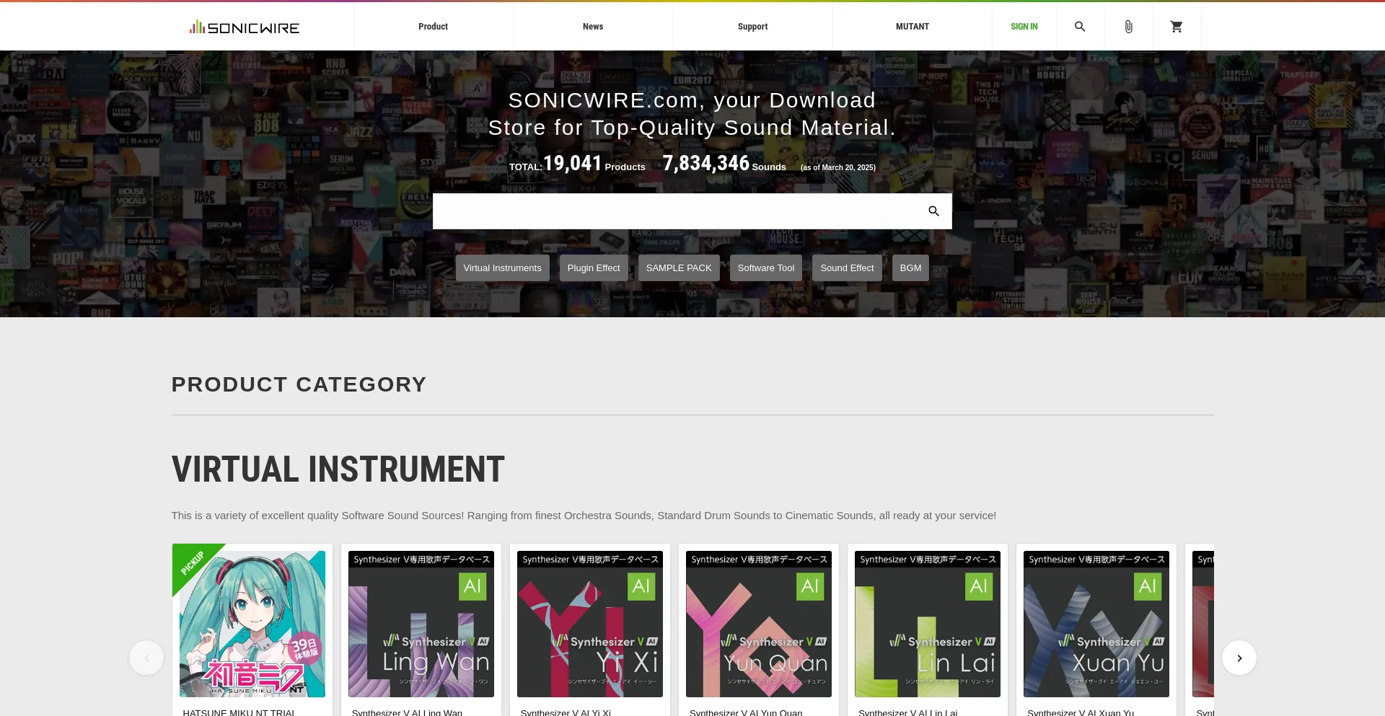Go to the Support menu
The image size is (1385, 716).
752,27
